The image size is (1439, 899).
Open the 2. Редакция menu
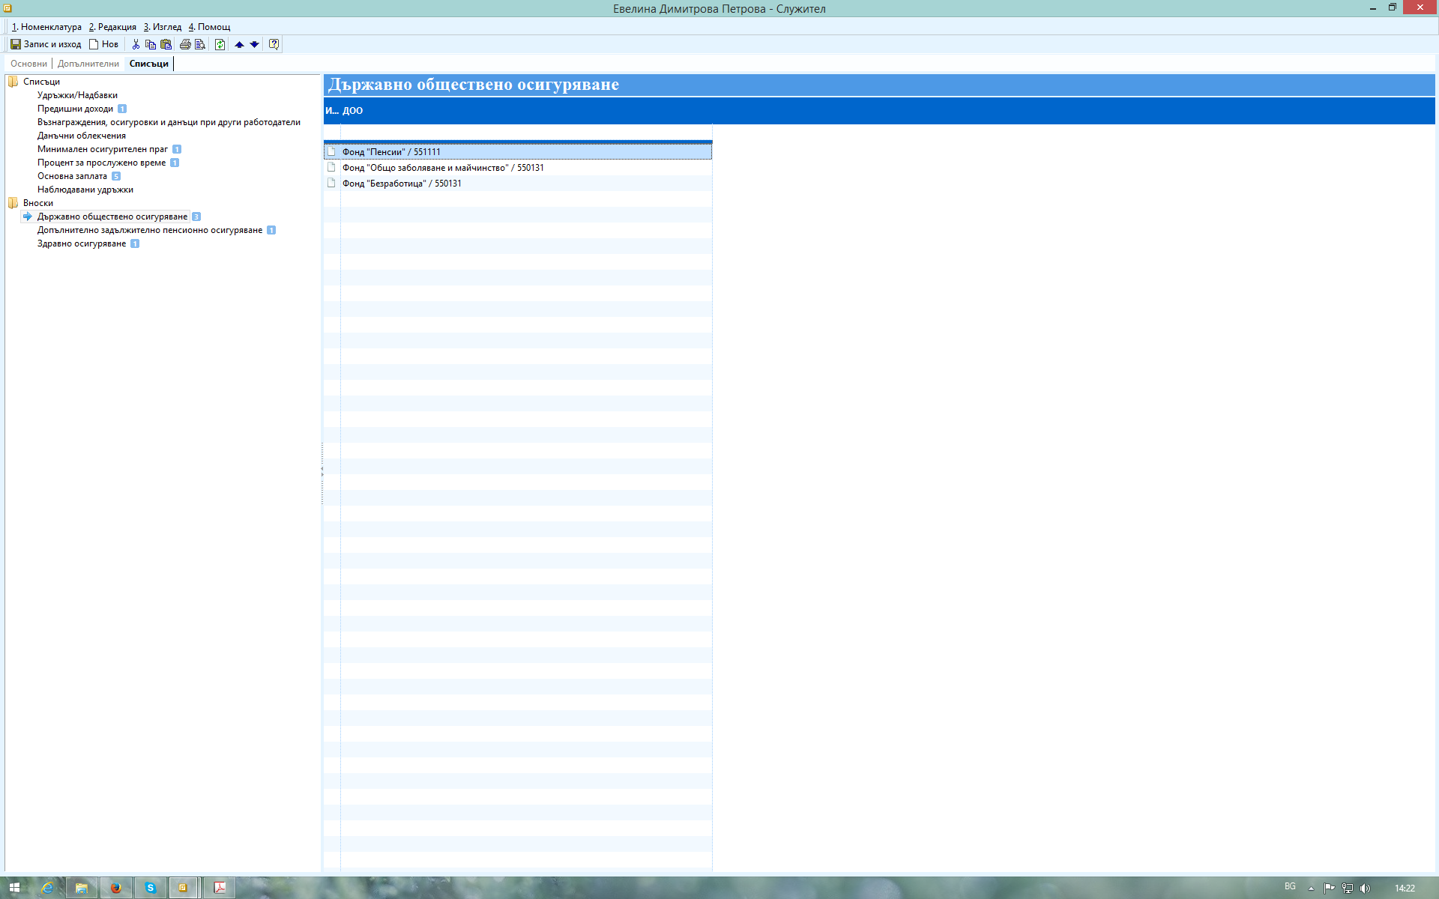coord(112,27)
